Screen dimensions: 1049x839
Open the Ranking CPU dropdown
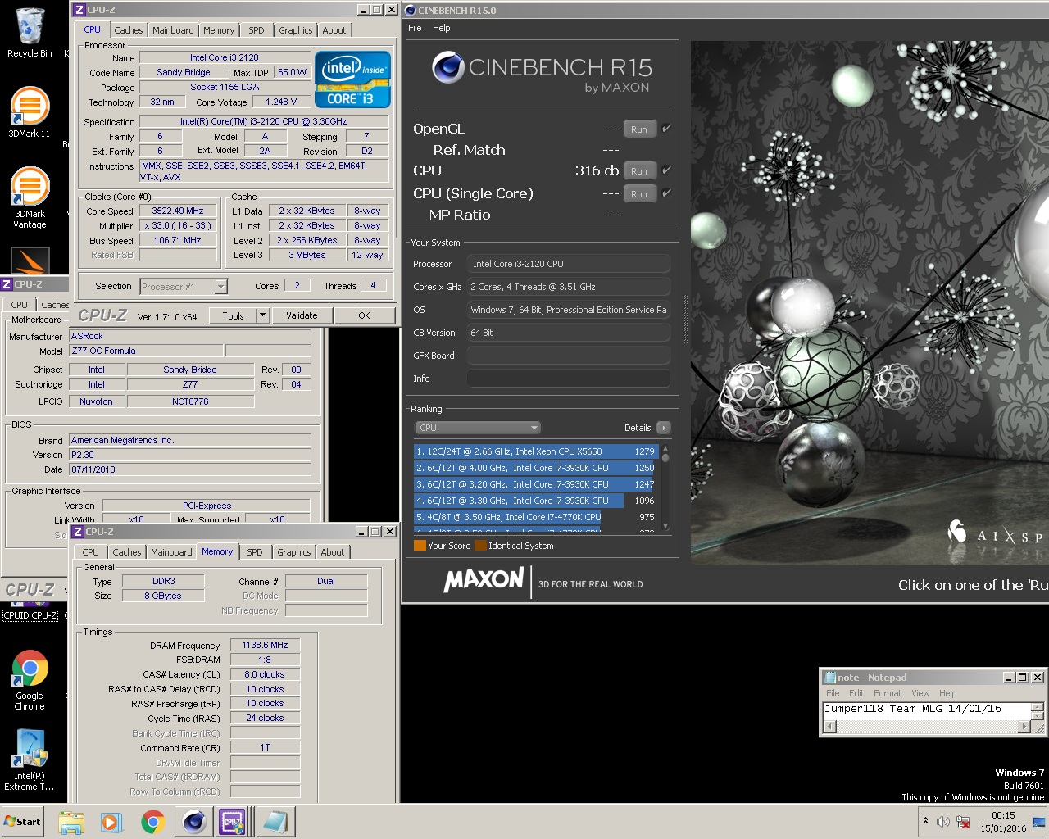point(478,428)
